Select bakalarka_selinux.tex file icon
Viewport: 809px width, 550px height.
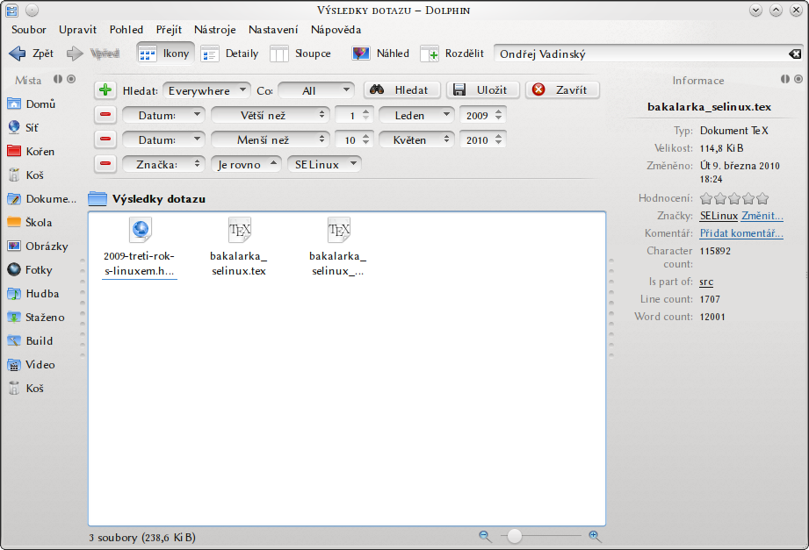coord(240,230)
